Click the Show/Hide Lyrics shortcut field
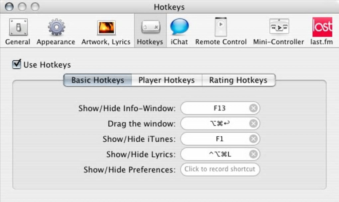This screenshot has height=202, width=339. pos(216,154)
